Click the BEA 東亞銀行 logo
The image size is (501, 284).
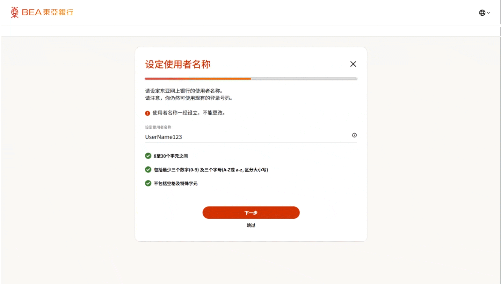(42, 12)
